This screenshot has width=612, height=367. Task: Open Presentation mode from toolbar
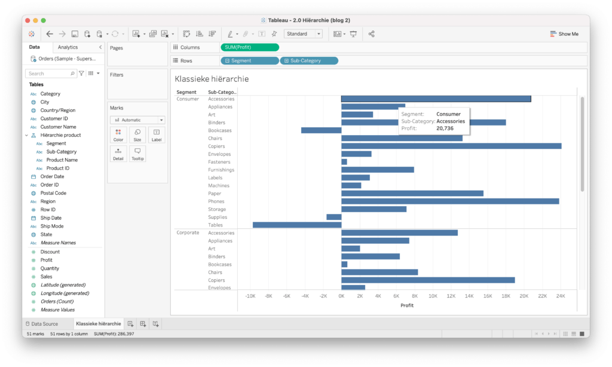click(x=353, y=34)
